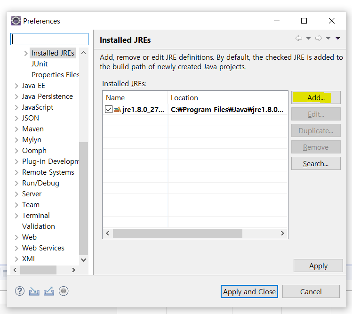Maximize the Preferences window
The image size is (352, 314).
pyautogui.click(x=304, y=21)
